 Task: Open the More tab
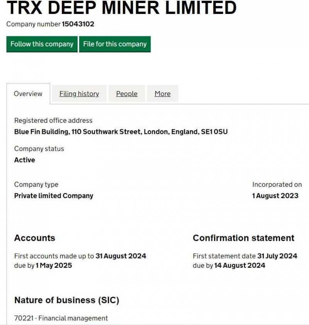point(163,94)
